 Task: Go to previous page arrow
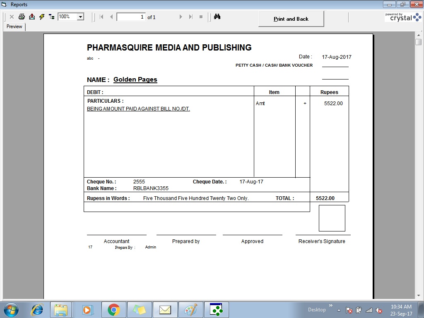click(111, 17)
